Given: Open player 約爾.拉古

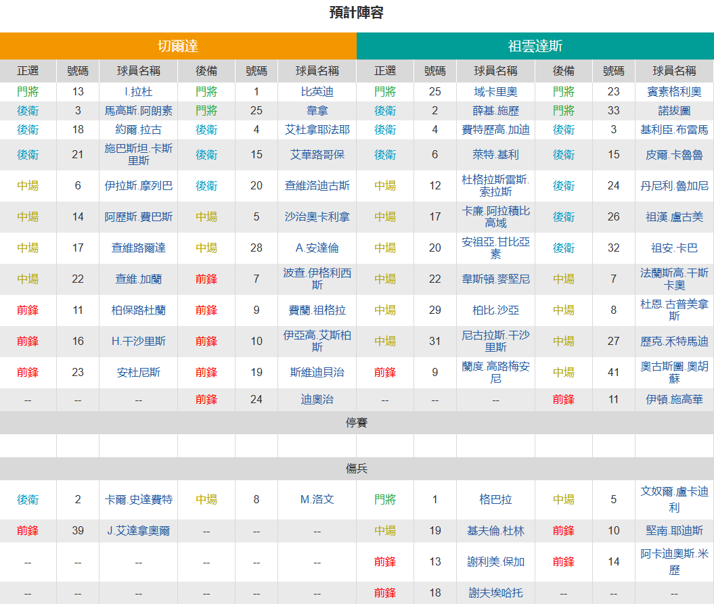Looking at the screenshot, I should (x=139, y=130).
